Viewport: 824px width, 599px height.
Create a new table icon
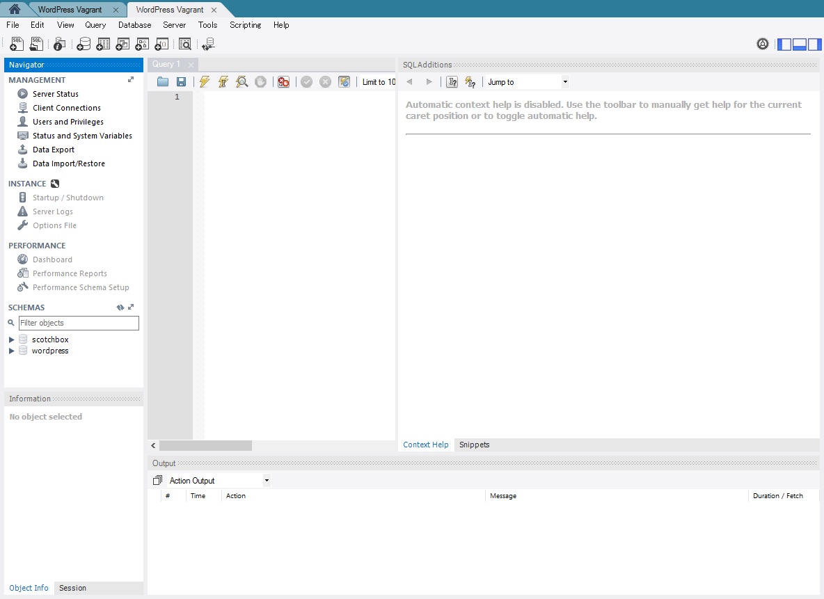tap(103, 44)
